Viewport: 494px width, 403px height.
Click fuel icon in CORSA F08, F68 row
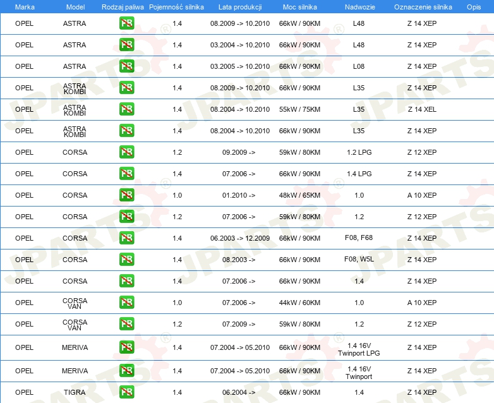(x=126, y=238)
